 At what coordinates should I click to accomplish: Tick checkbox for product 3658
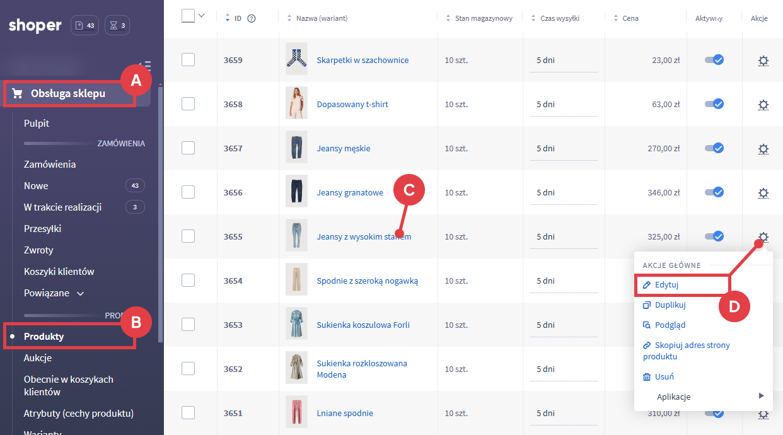click(x=188, y=104)
